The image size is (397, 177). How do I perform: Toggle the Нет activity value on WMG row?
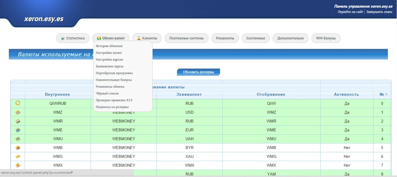point(347,156)
